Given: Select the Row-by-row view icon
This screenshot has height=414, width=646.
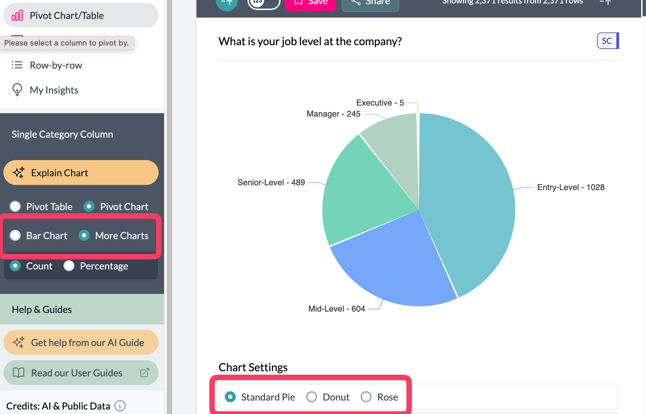Looking at the screenshot, I should tap(17, 65).
